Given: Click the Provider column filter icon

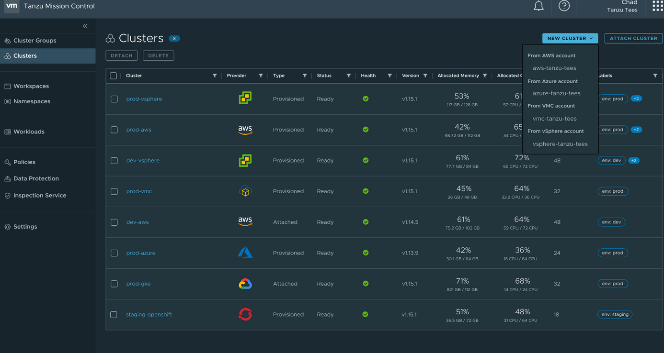Looking at the screenshot, I should click(x=261, y=76).
